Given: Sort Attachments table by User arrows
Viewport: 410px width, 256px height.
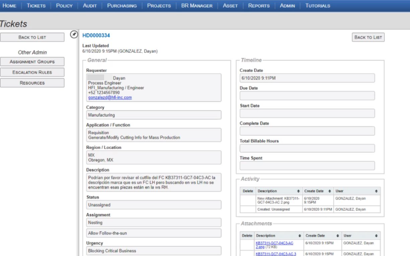Looking at the screenshot, I should [x=377, y=235].
